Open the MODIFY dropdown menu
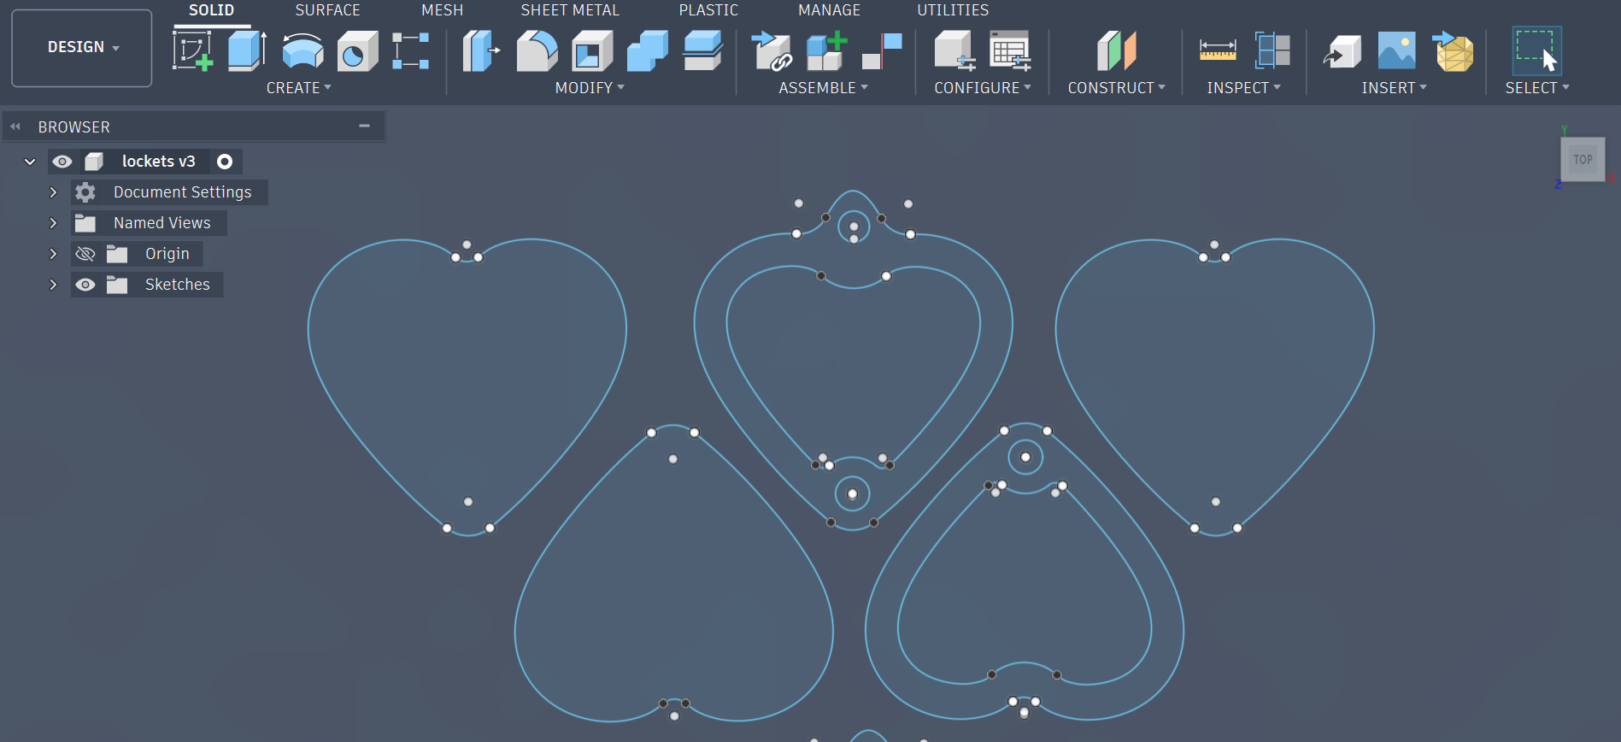Screen dimensions: 1621x742 [590, 88]
